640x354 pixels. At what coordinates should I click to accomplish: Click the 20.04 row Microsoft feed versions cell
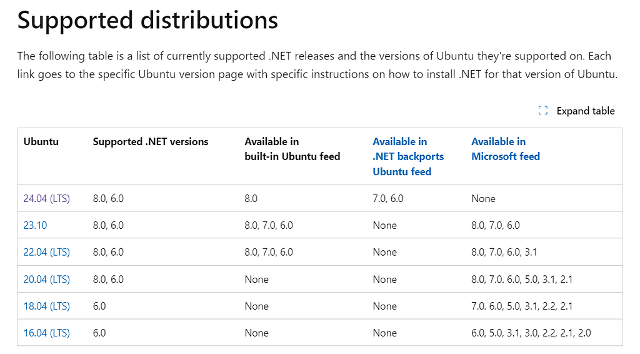(x=522, y=280)
